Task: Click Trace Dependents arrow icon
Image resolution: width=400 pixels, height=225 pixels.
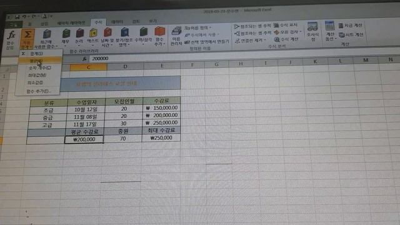Action: (237, 33)
